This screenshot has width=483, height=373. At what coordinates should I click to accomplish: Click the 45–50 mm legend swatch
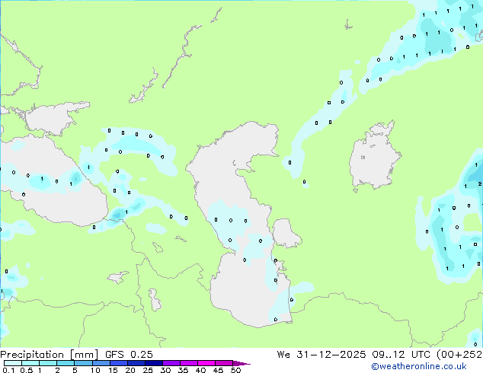tap(224, 363)
